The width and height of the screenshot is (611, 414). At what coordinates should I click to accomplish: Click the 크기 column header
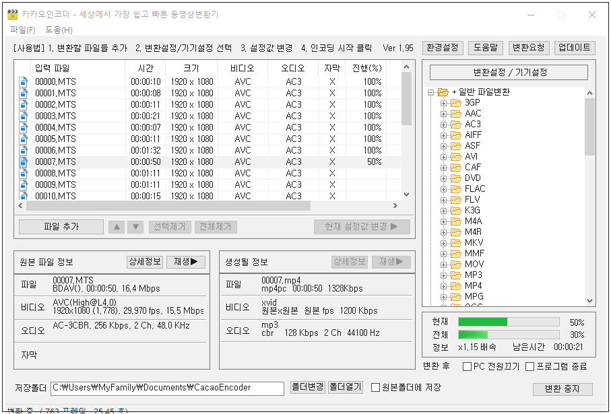pyautogui.click(x=191, y=68)
